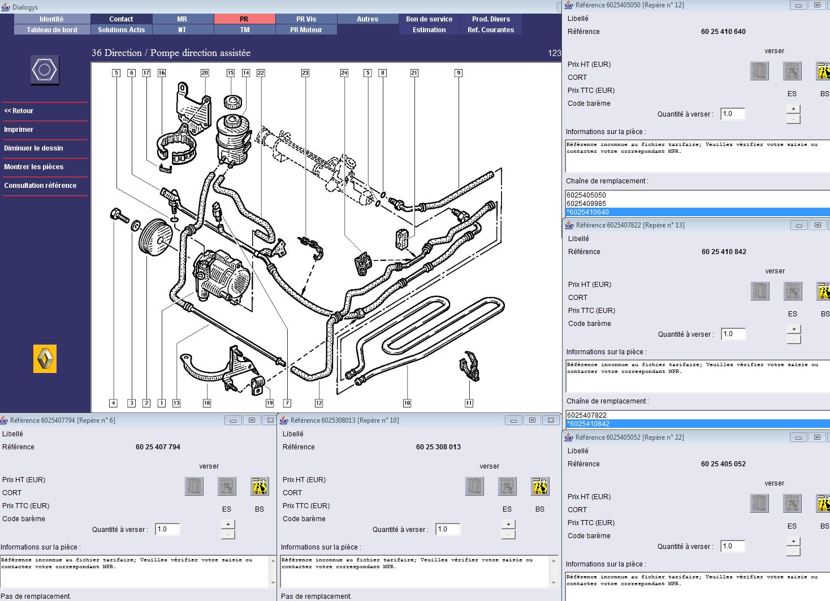830x601 pixels.
Task: Decrease quantity with minus in Repère n° 10 panel
Action: [508, 535]
